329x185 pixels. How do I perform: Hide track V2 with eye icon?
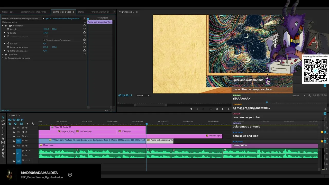(26, 146)
